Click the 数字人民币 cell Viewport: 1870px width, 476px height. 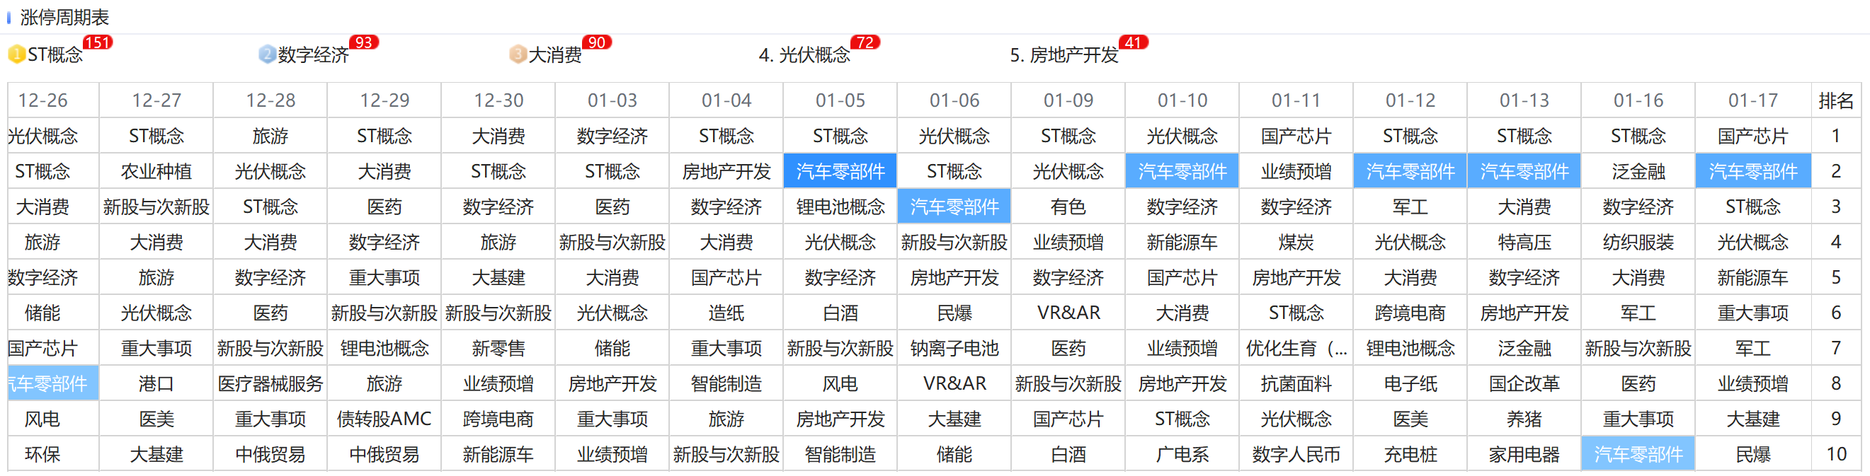pos(1296,454)
